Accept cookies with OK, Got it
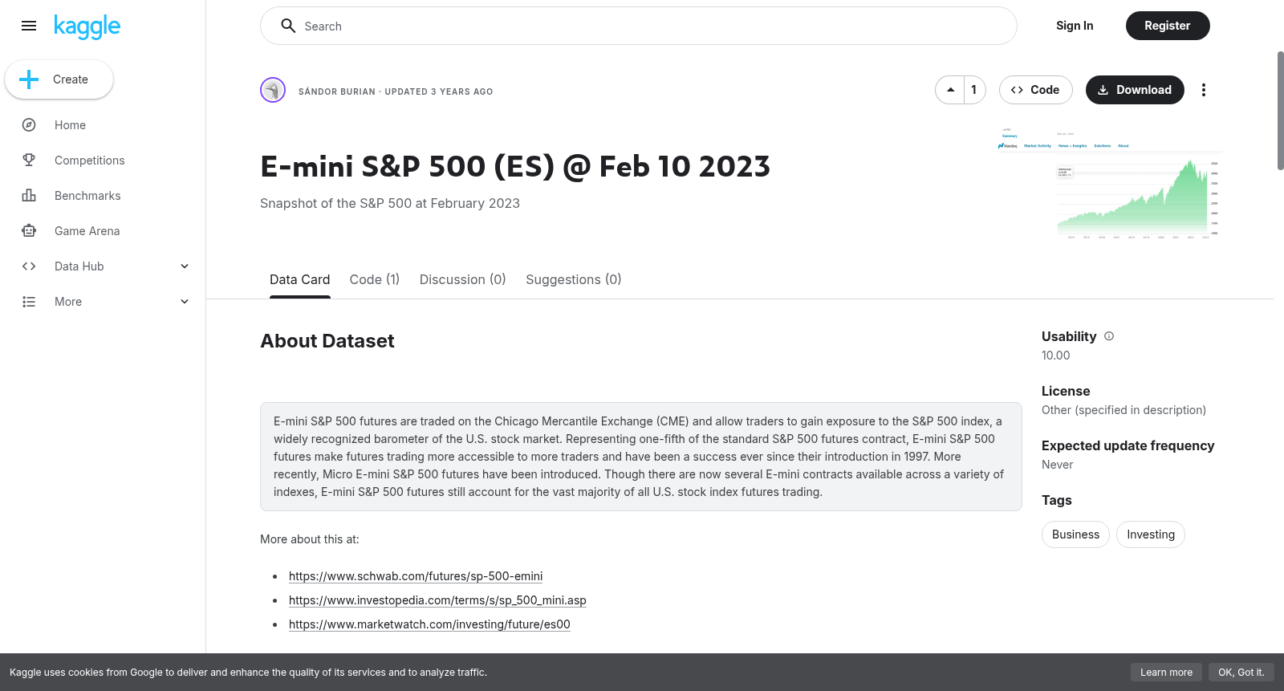The height and width of the screenshot is (691, 1284). (1241, 673)
